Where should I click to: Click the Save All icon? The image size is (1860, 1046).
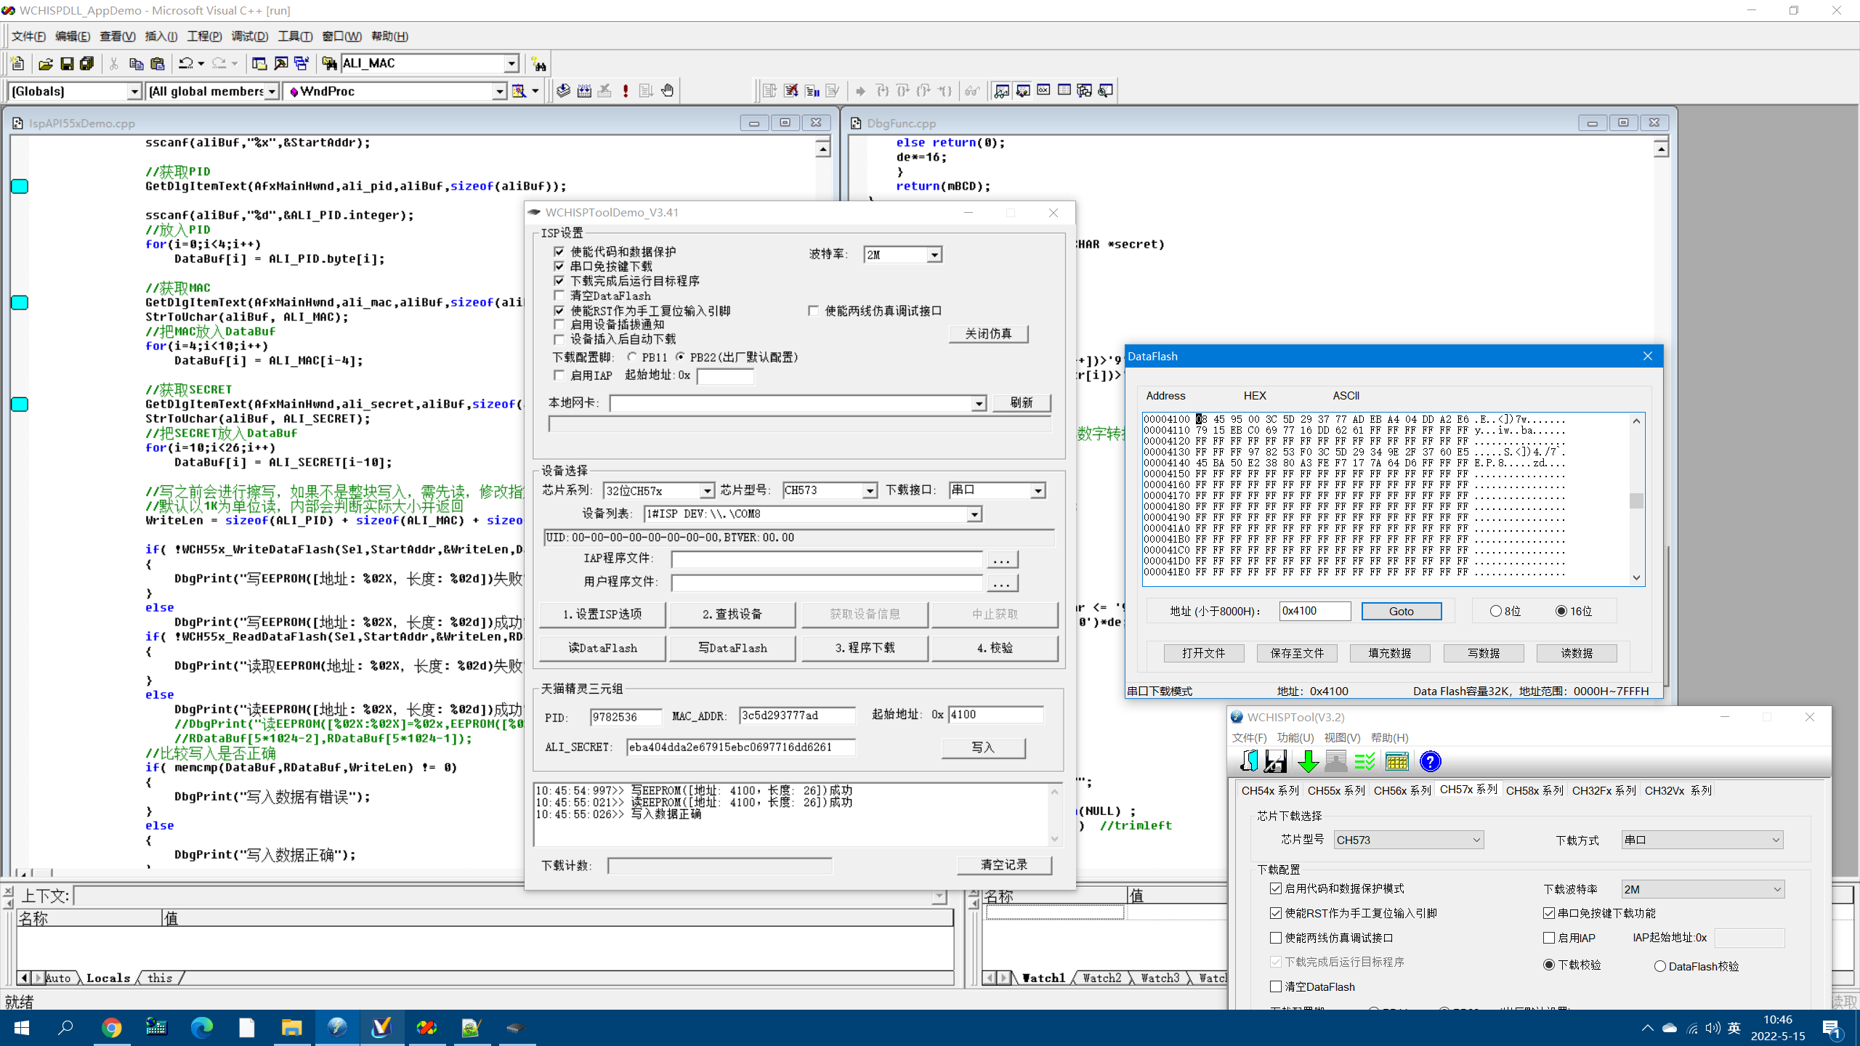coord(87,64)
